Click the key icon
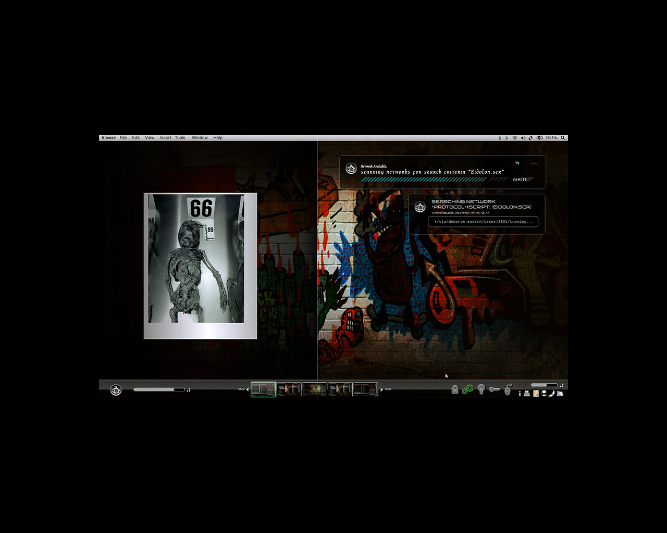The height and width of the screenshot is (533, 667). click(495, 389)
